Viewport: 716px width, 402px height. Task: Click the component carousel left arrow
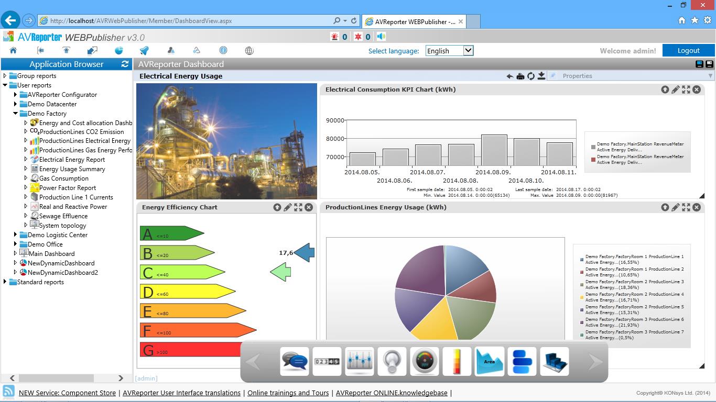(253, 362)
